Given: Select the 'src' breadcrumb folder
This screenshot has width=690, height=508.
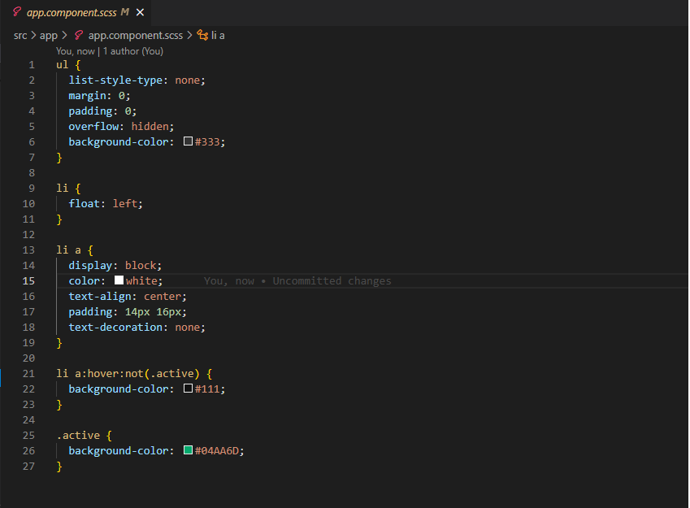Looking at the screenshot, I should click(x=20, y=36).
